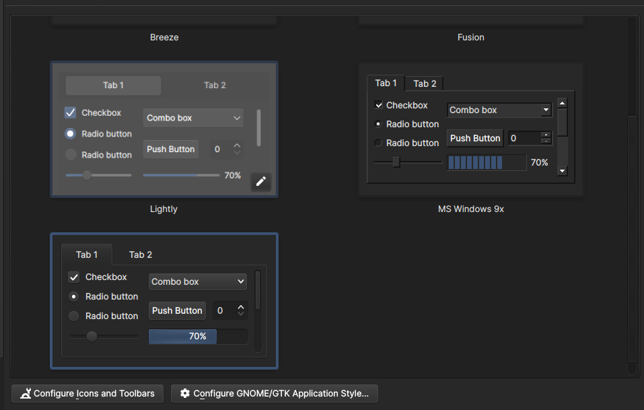
Task: Click the spin box value field in bottom preview
Action: point(224,310)
